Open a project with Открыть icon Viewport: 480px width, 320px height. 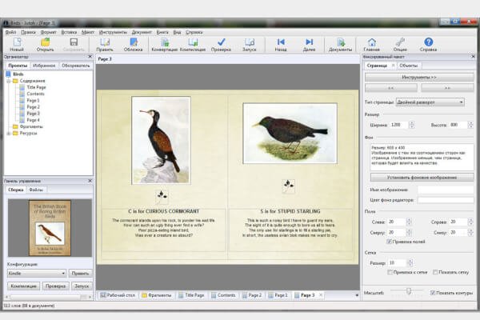45,45
